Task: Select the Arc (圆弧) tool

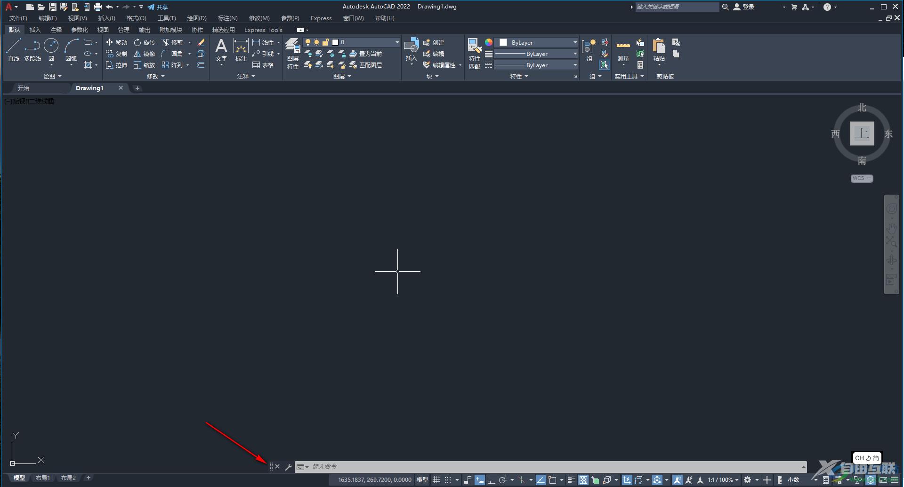Action: pyautogui.click(x=71, y=50)
